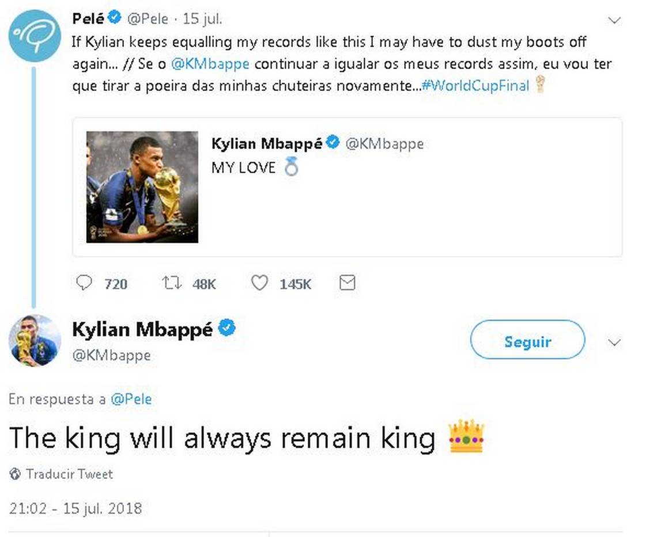Viewport: 657px width, 537px height.
Task: Open @KMbappe mention in Pelé's tweet
Action: click(x=210, y=64)
